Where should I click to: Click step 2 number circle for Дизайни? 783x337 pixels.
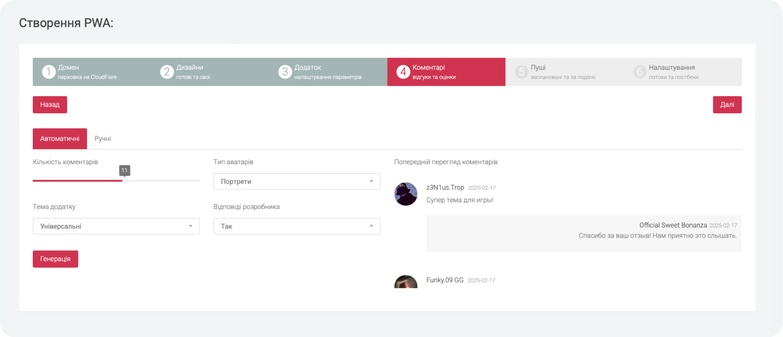point(166,72)
